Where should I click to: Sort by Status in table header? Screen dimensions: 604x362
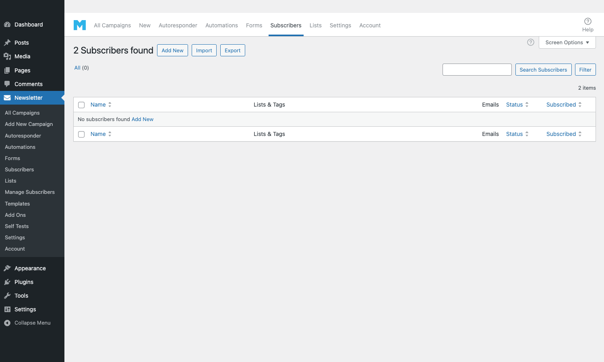[515, 105]
